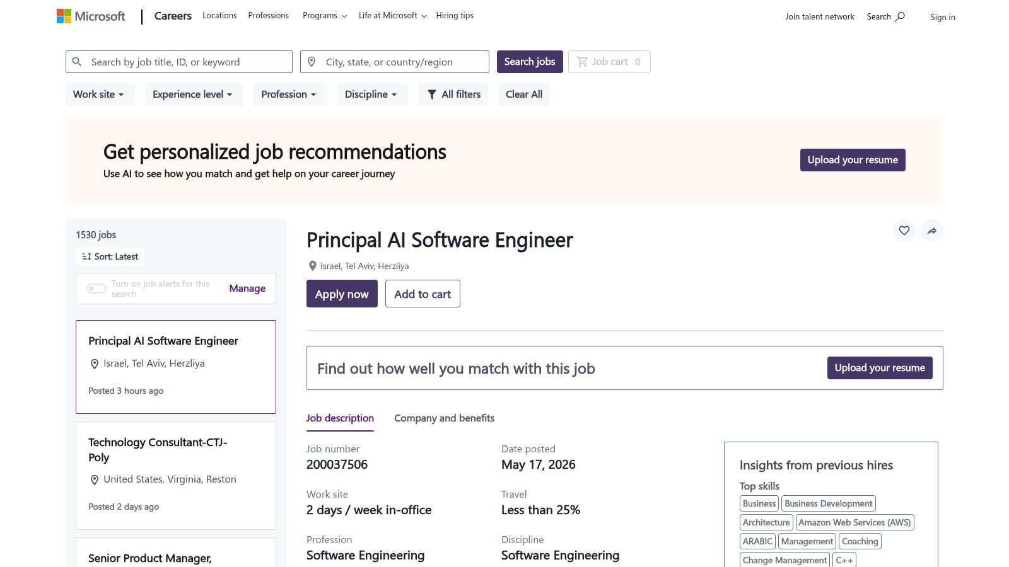1009x567 pixels.
Task: Expand the Experience level filter
Action: [194, 94]
